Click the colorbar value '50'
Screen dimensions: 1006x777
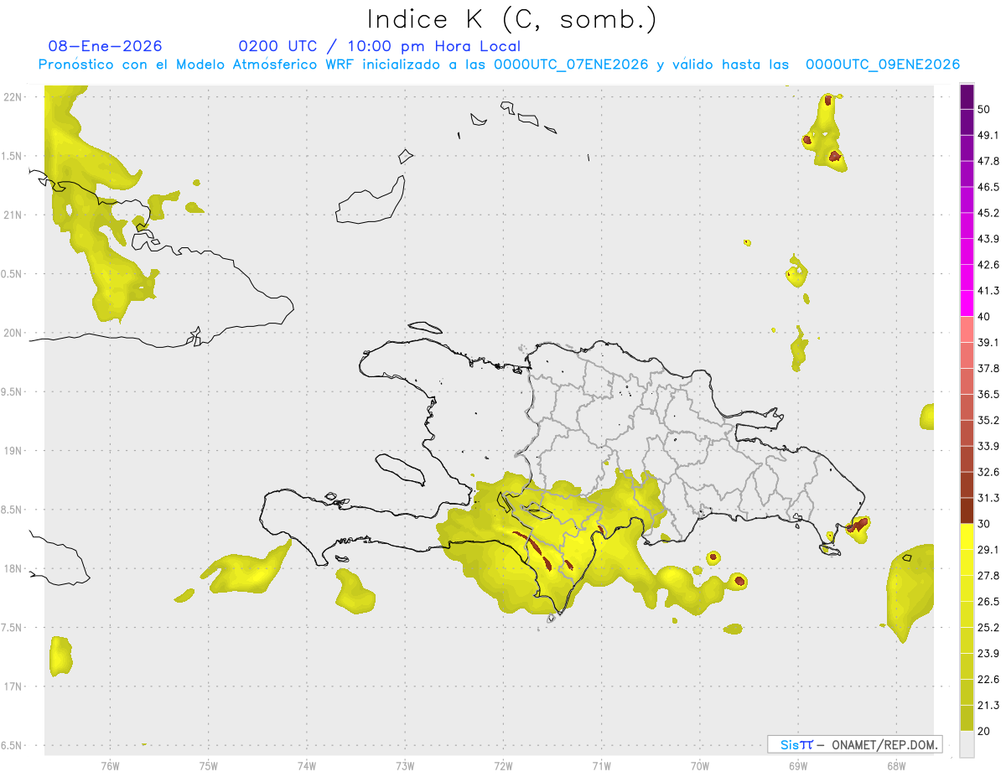pyautogui.click(x=984, y=109)
